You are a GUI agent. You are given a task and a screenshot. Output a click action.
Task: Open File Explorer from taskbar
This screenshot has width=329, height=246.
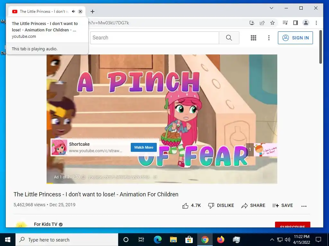click(173, 240)
